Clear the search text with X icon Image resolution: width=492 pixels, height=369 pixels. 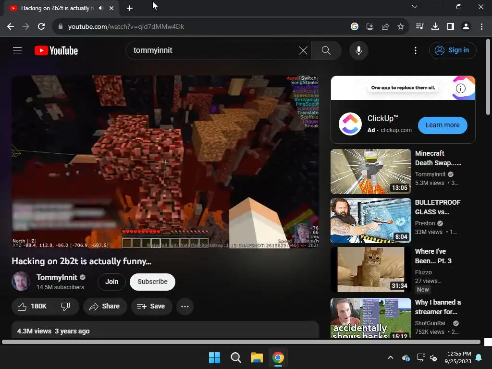303,50
